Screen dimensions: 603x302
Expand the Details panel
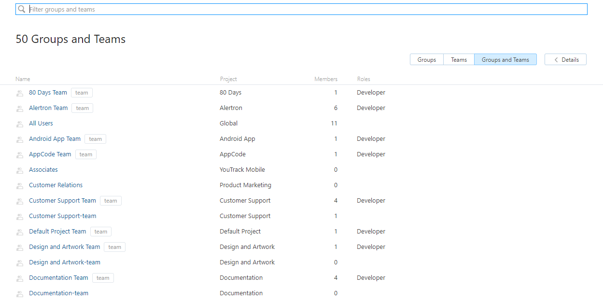565,59
